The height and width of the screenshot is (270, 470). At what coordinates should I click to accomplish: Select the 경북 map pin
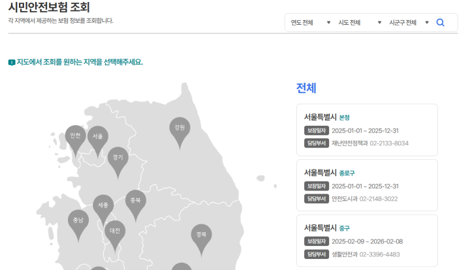click(201, 240)
